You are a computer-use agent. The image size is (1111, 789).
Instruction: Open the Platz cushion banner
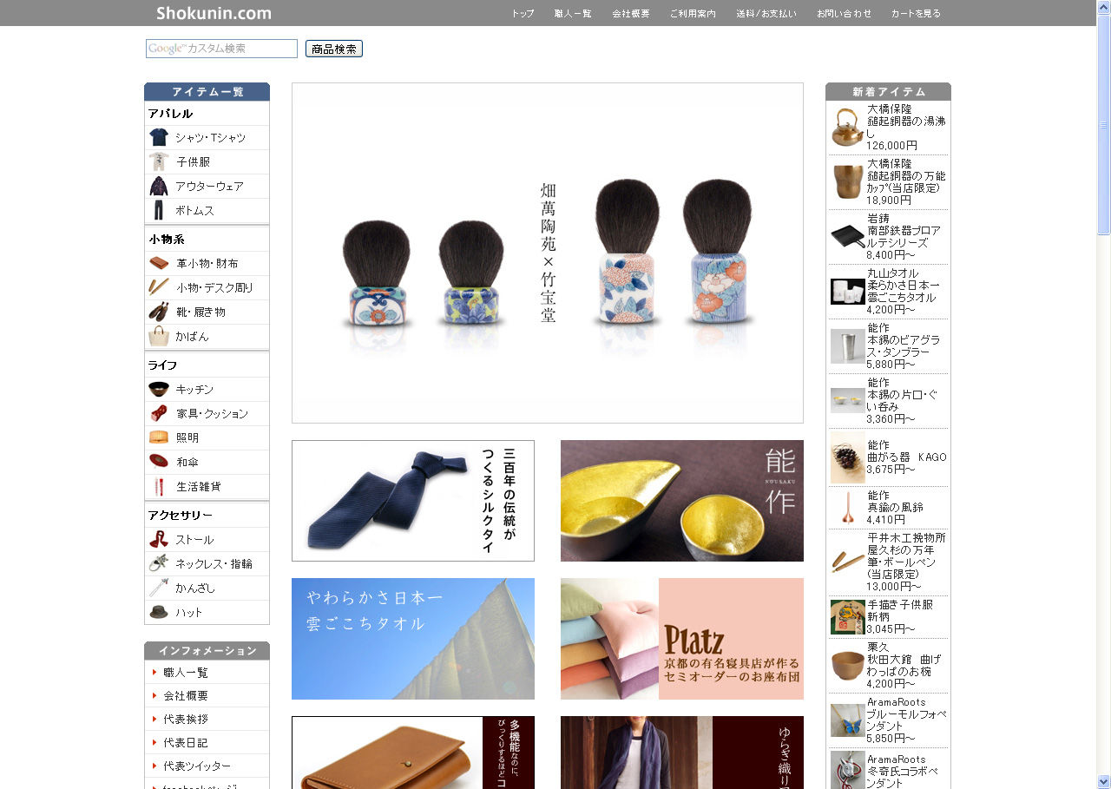coord(682,639)
